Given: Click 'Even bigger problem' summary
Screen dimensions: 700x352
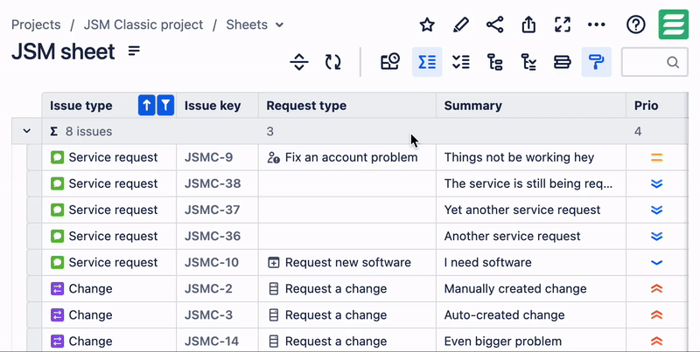Looking at the screenshot, I should click(x=502, y=342).
